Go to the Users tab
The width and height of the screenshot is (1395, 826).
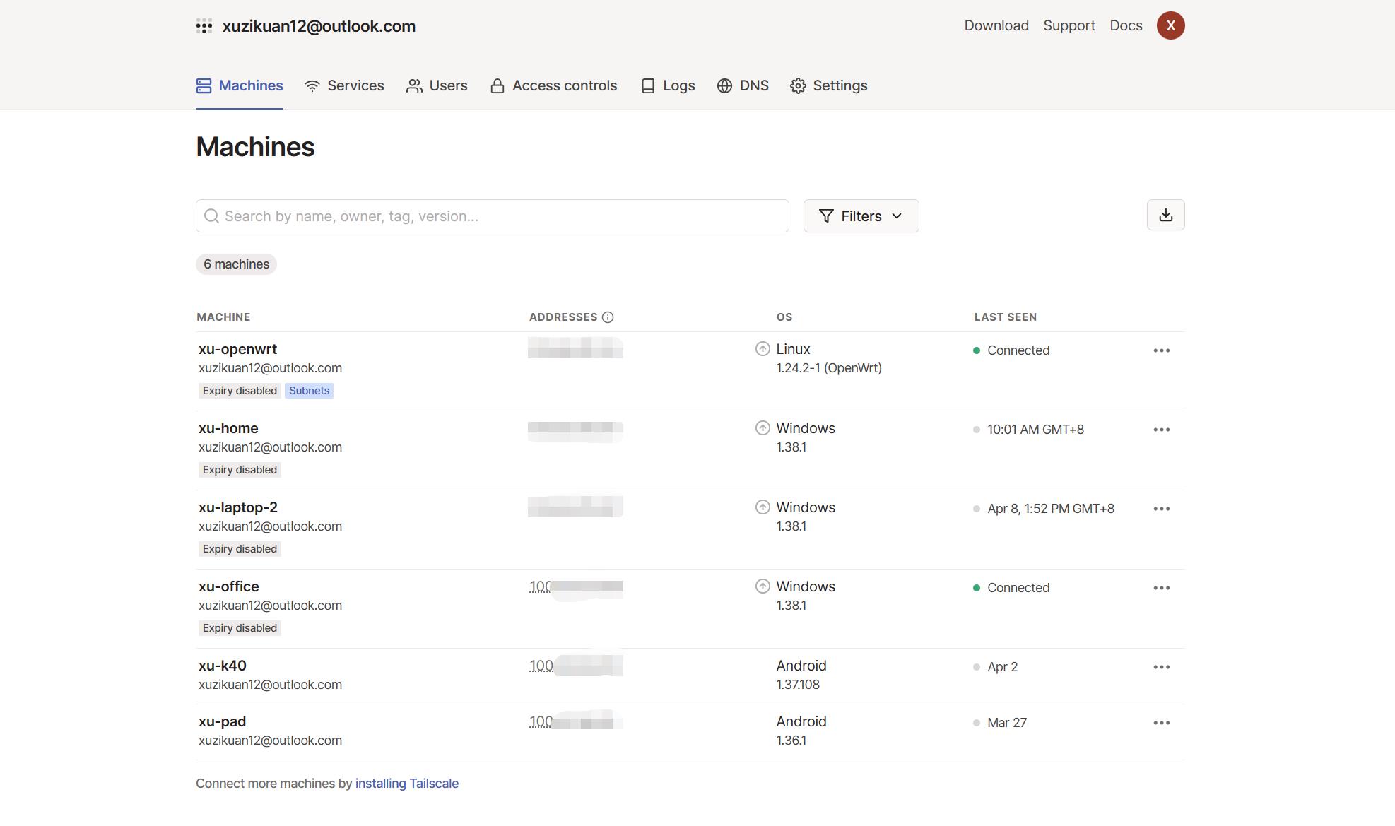point(437,85)
